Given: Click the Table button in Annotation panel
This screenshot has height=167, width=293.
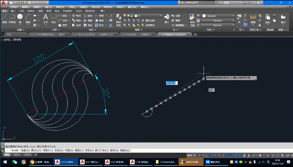Looking at the screenshot, I should pos(63,25).
